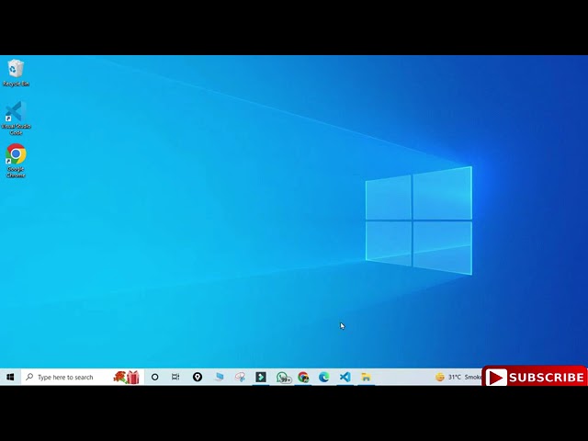Launch the location pin app on taskbar

pos(198,377)
